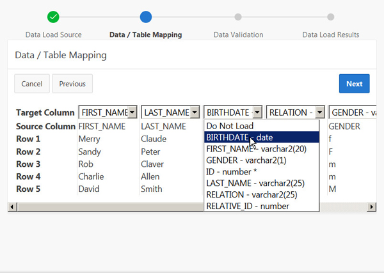Image resolution: width=384 pixels, height=273 pixels.
Task: Select 'LAST_NAME - varchar2(25)' option
Action: [262, 183]
